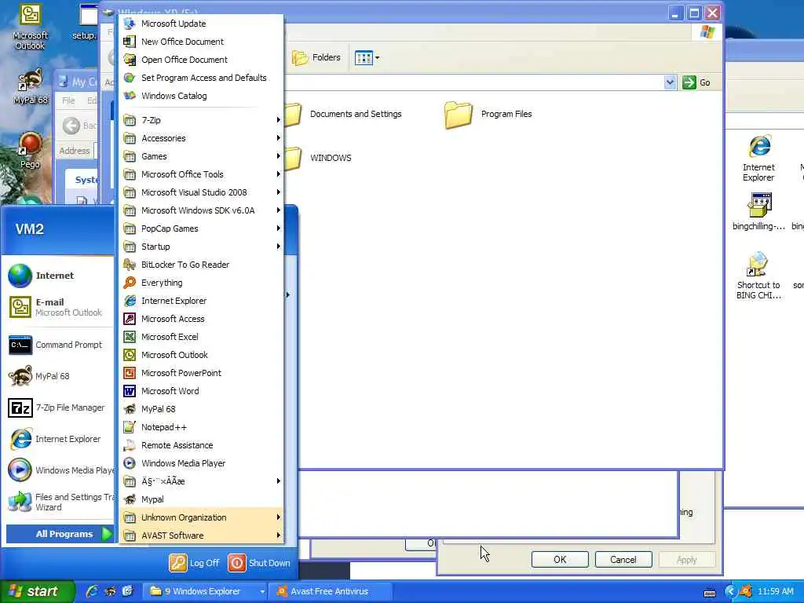804x603 pixels.
Task: Launch BitLocker To Go Reader
Action: click(201, 265)
